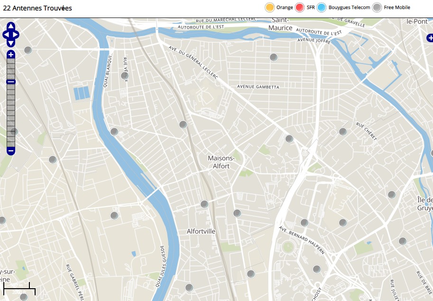Zoom in using the plus button
The height and width of the screenshot is (301, 433).
tap(11, 55)
